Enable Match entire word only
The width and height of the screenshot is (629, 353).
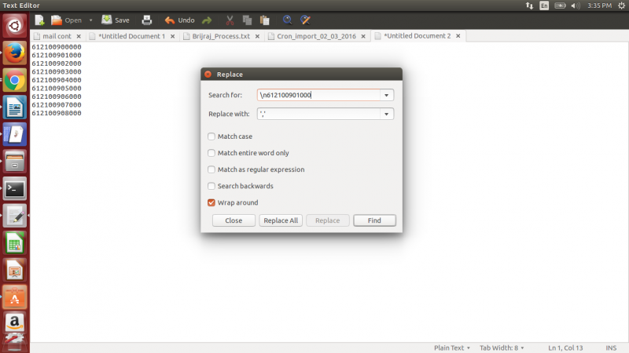point(212,153)
